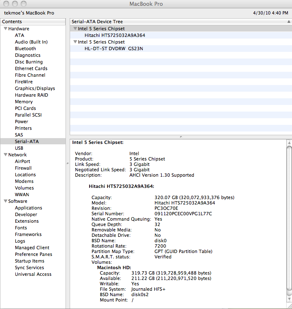
Task: Click the Contents column header
Action: tap(33, 22)
